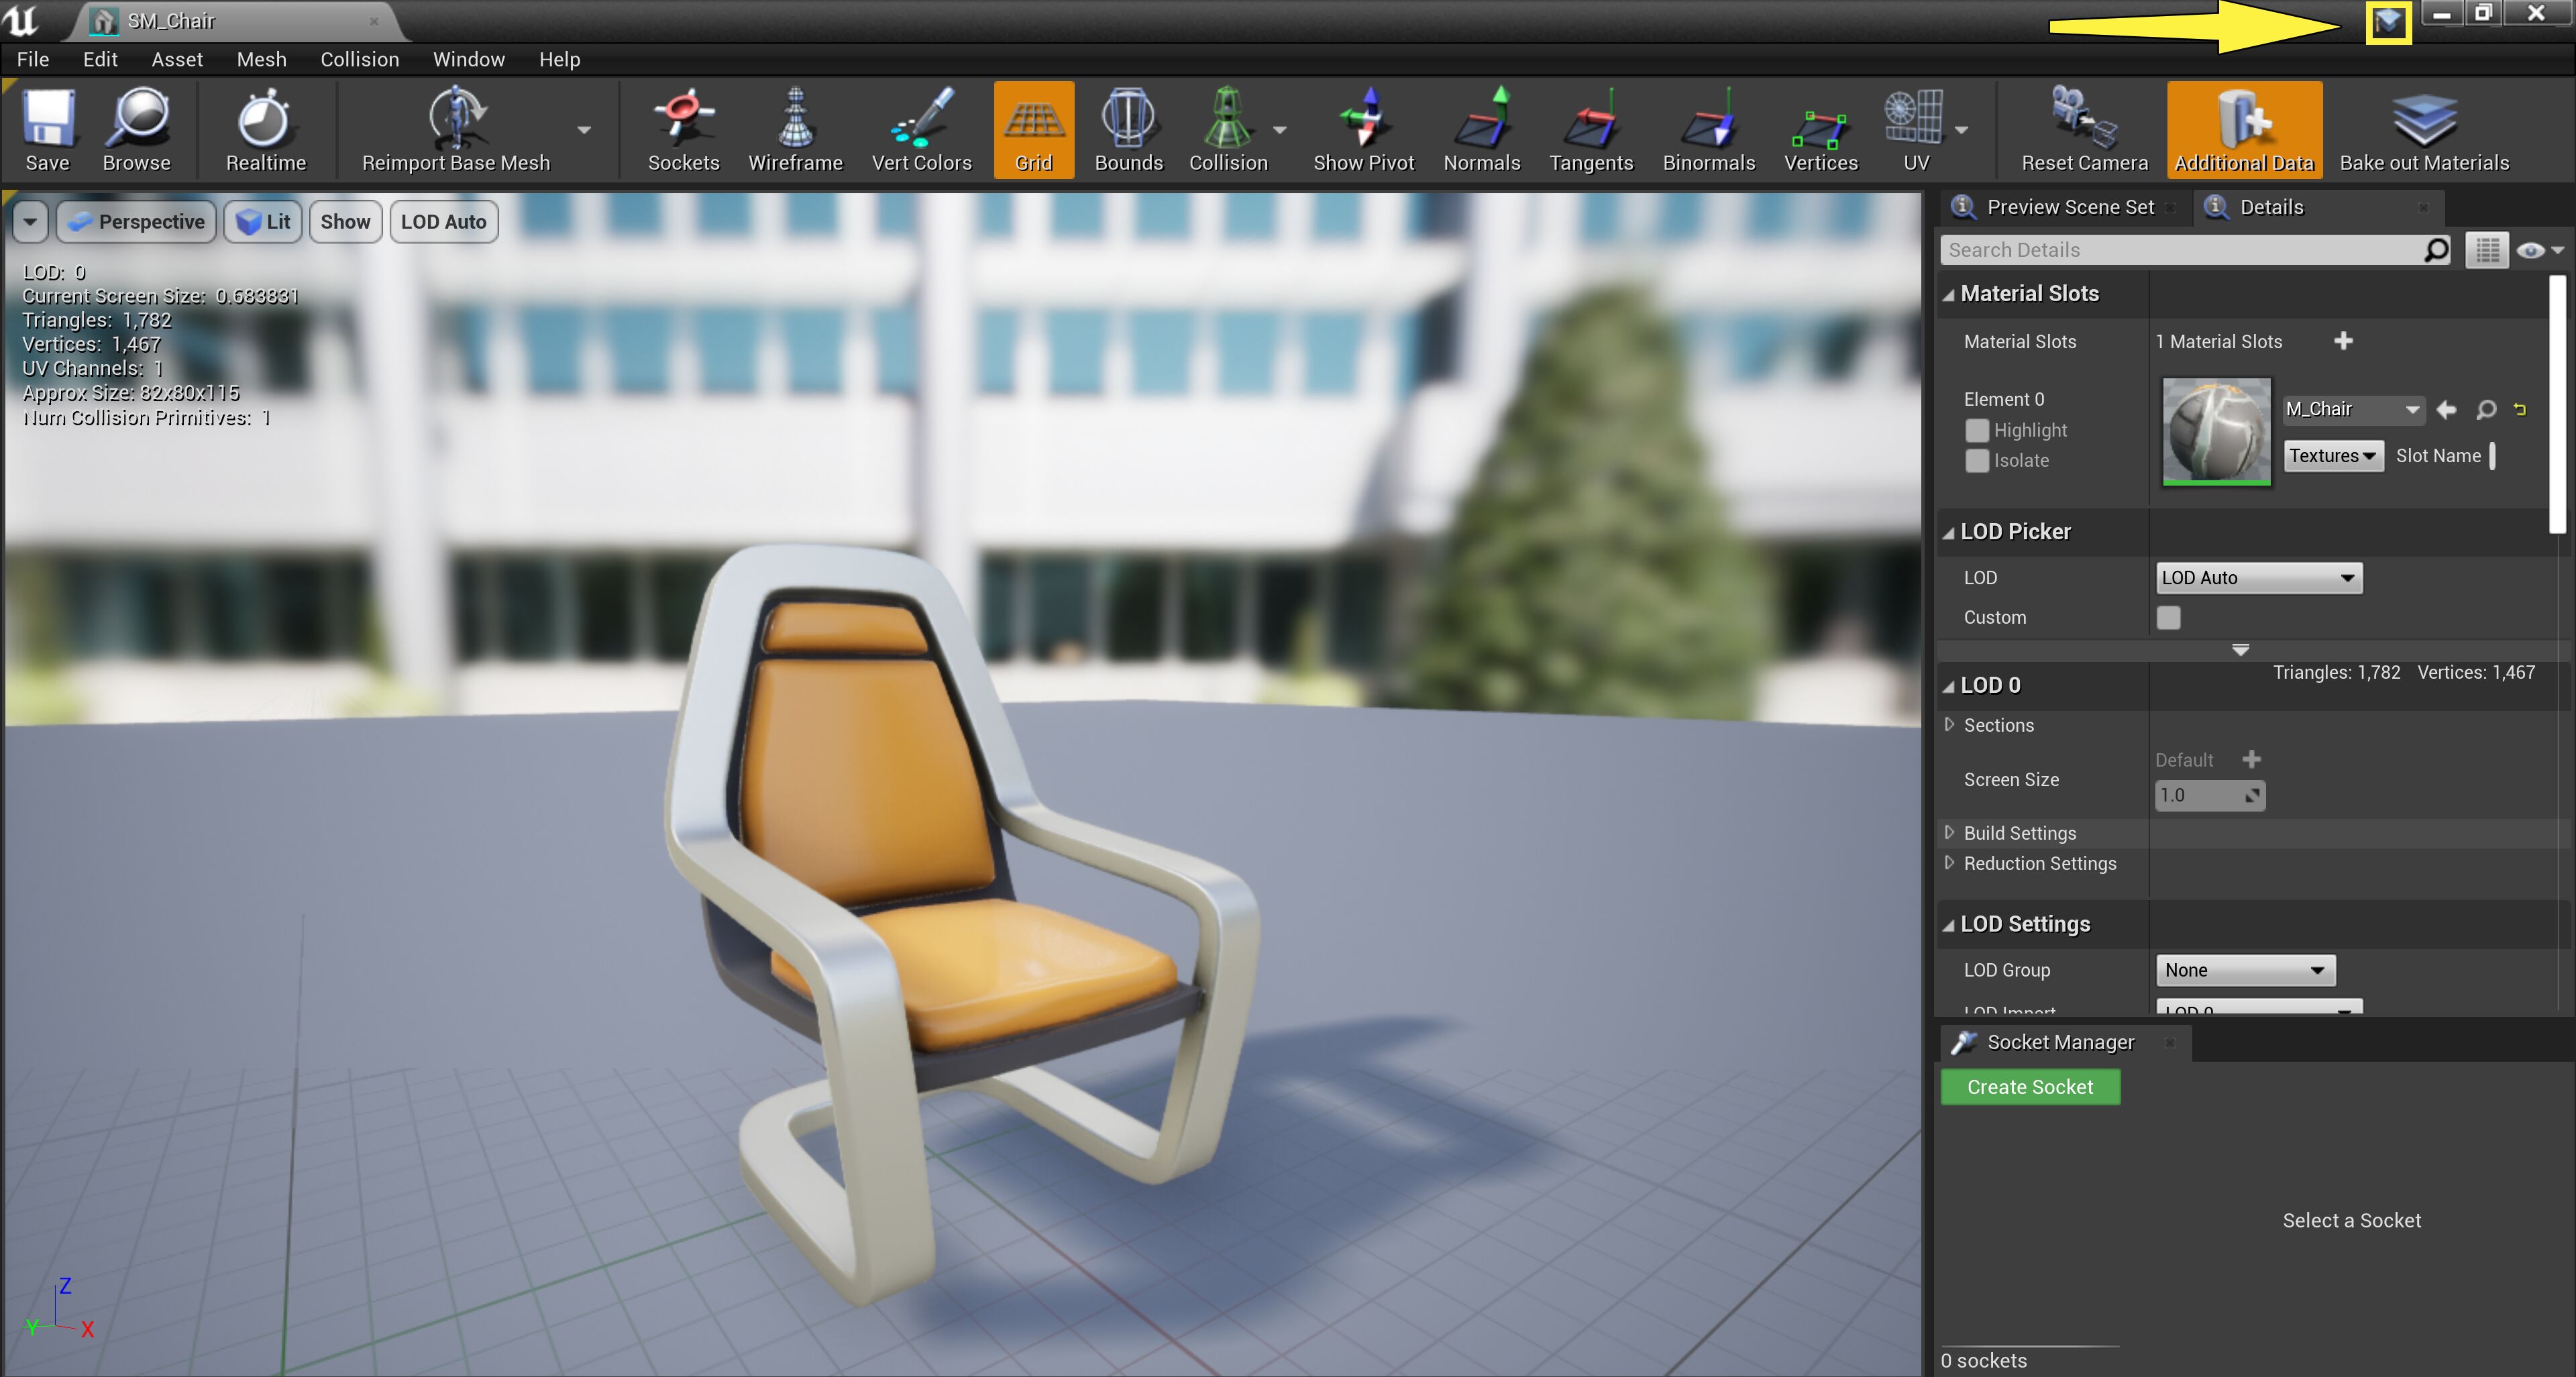Check the Isolate checkbox

1977,461
